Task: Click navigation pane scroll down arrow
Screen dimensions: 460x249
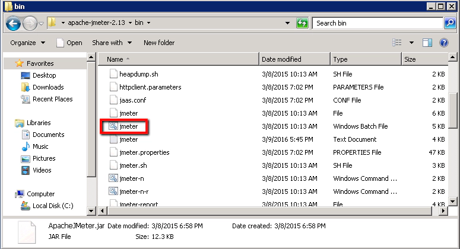Action: point(91,210)
